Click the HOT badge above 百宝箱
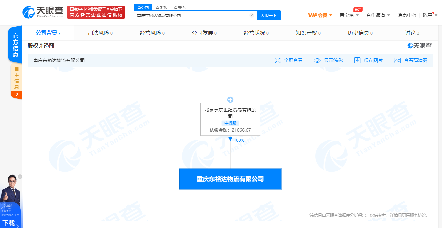This screenshot has height=228, width=442. (358, 9)
